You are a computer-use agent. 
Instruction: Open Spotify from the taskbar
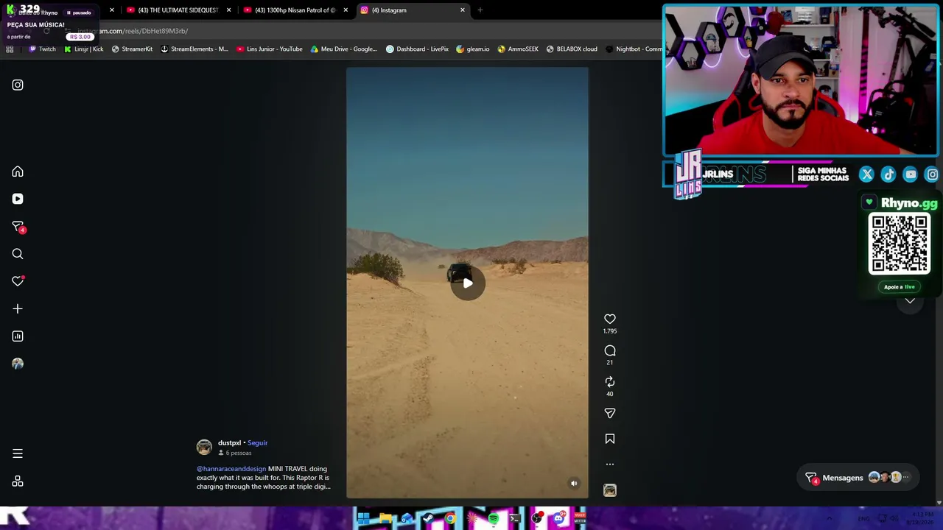[x=493, y=519]
